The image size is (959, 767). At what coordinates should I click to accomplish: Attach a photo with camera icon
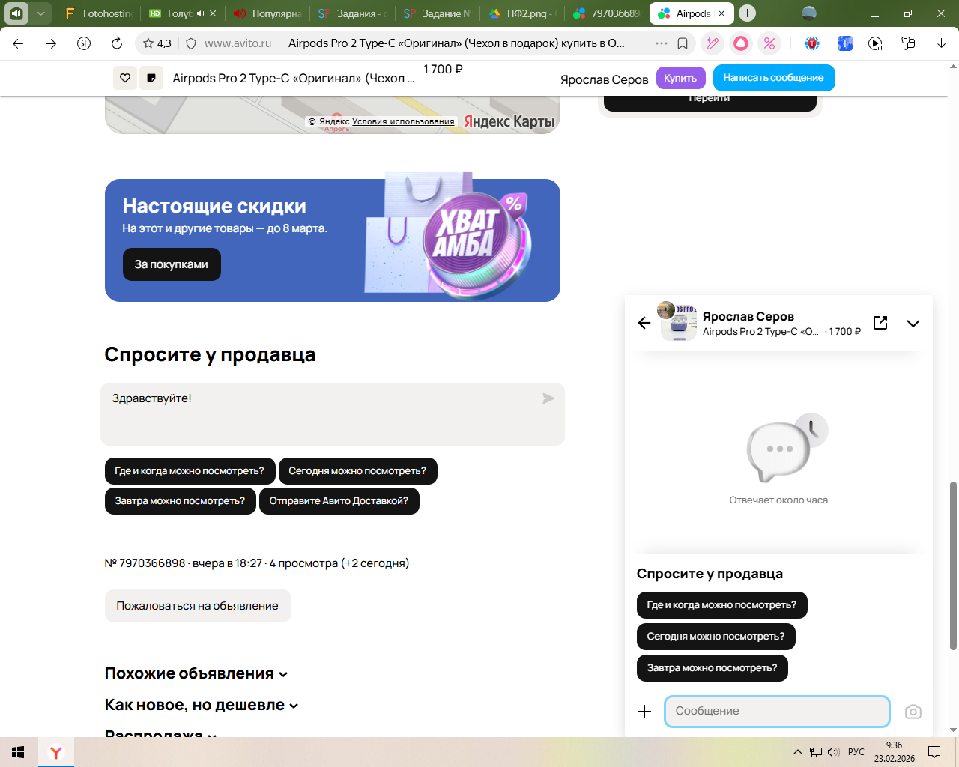click(913, 712)
